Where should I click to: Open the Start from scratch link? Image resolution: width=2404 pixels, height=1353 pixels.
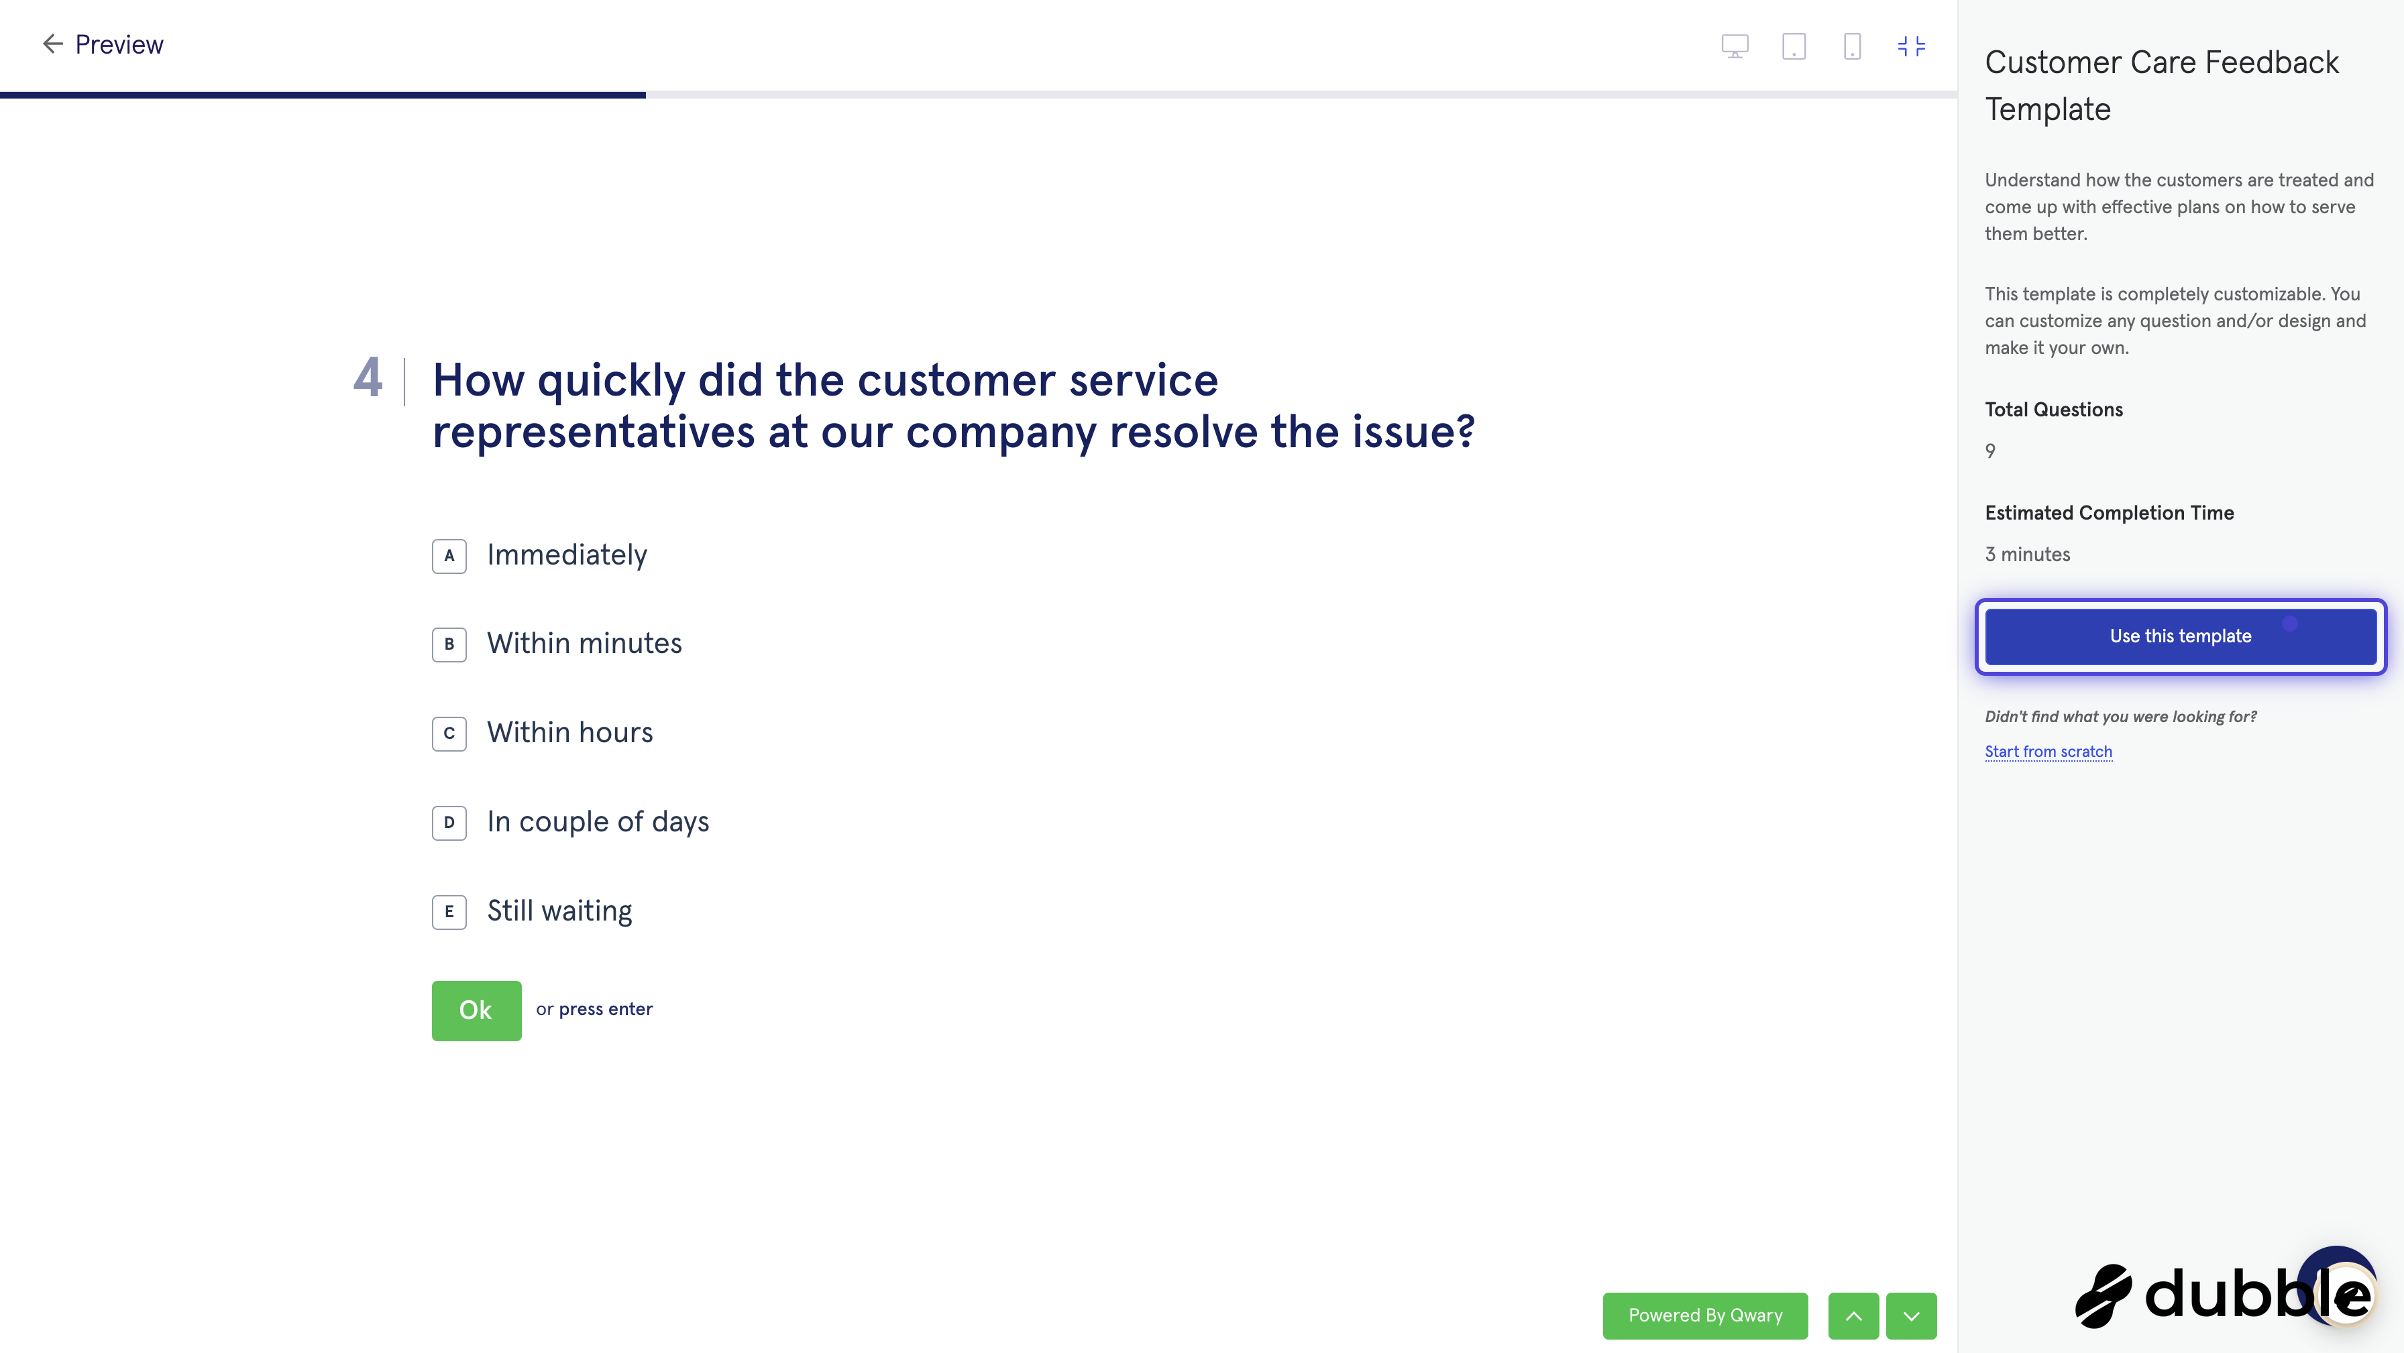2048,751
